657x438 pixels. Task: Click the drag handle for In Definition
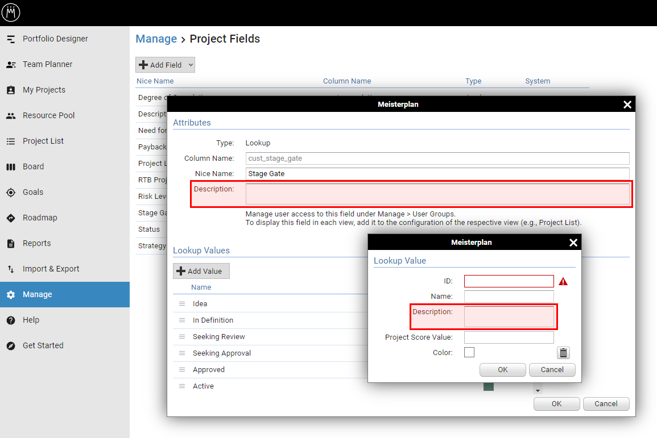pyautogui.click(x=182, y=320)
